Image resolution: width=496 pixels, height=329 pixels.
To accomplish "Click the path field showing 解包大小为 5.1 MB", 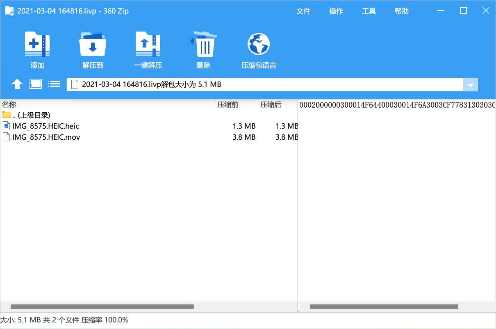I will pyautogui.click(x=265, y=84).
